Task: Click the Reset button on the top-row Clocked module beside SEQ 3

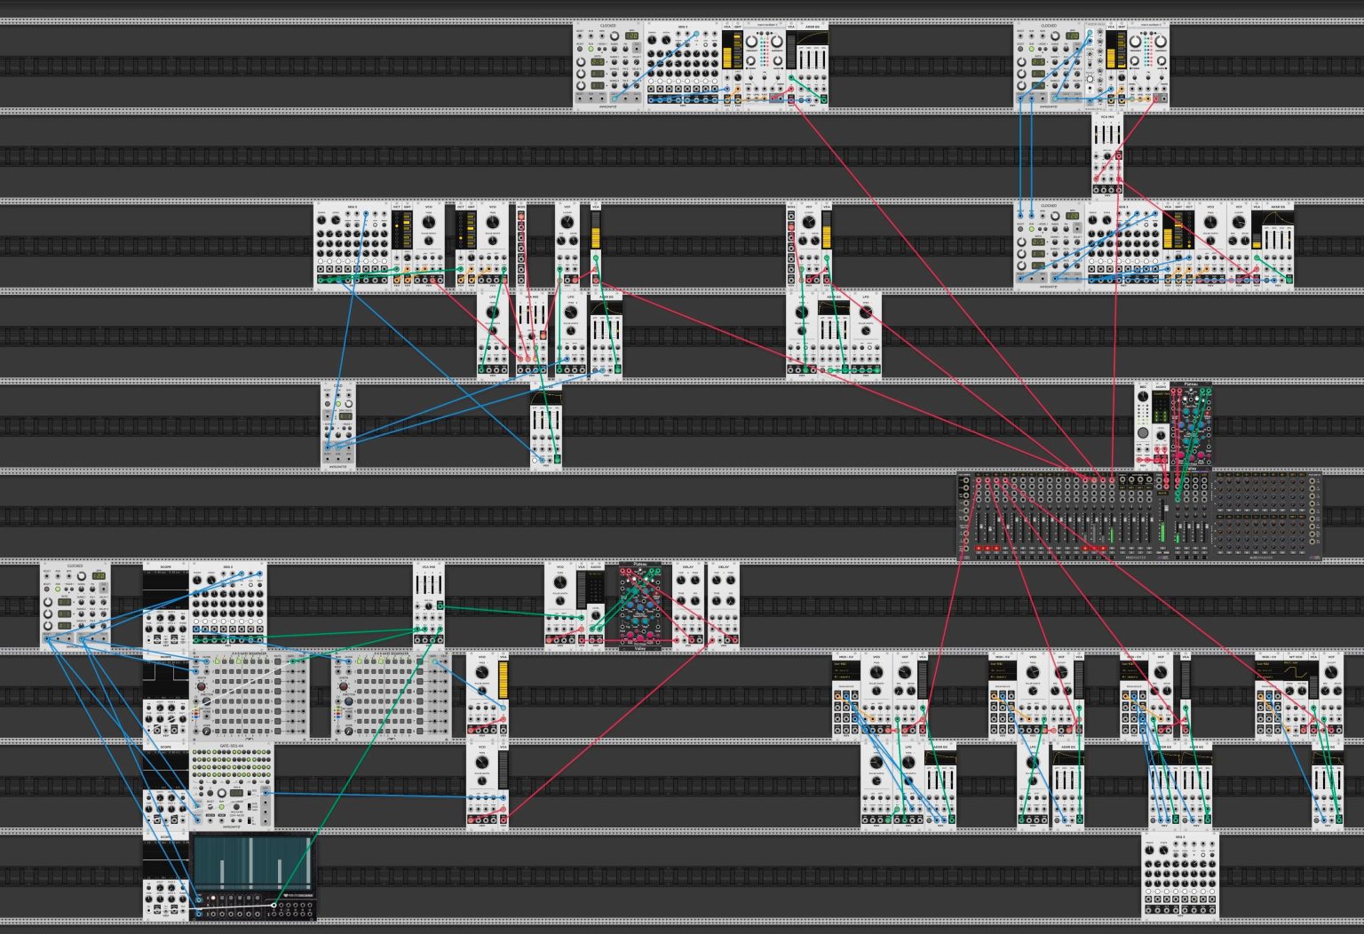Action: pyautogui.click(x=580, y=49)
